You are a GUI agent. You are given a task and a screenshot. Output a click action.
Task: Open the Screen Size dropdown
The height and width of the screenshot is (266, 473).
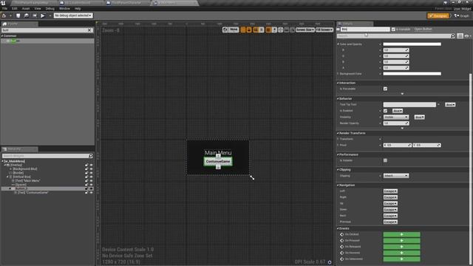(x=304, y=30)
